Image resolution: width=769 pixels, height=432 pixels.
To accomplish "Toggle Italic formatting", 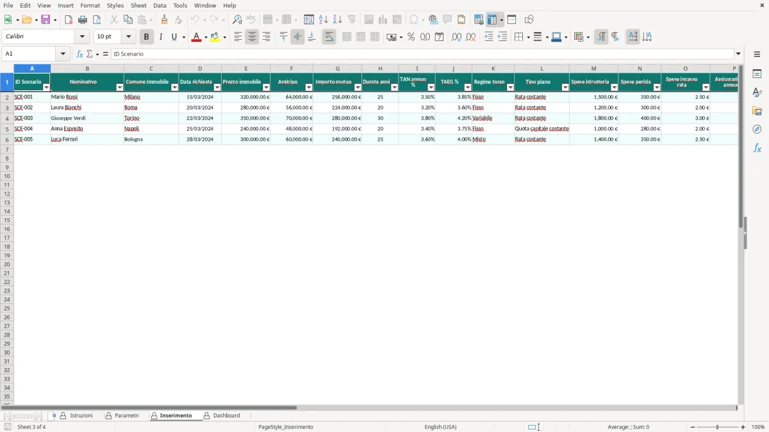I will [160, 37].
